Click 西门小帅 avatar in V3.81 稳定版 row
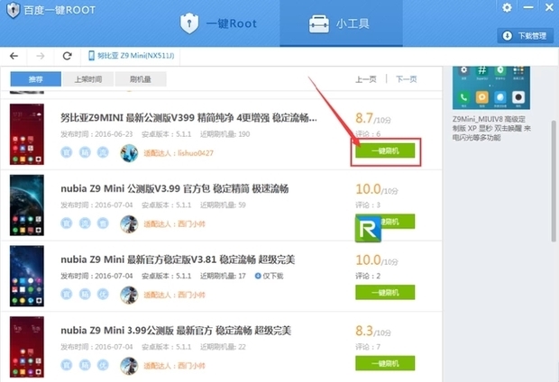 [x=129, y=295]
